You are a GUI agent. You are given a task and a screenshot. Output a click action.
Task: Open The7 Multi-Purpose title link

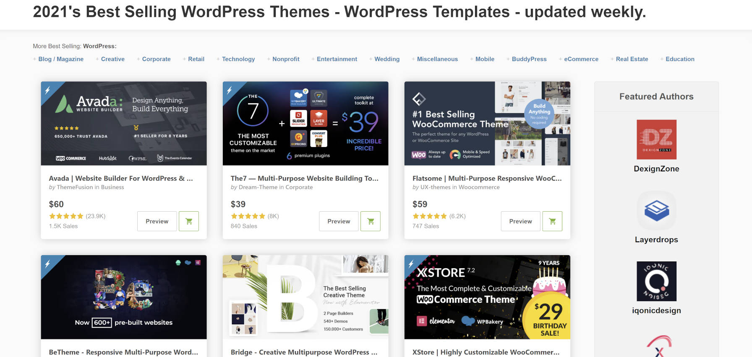(x=305, y=178)
